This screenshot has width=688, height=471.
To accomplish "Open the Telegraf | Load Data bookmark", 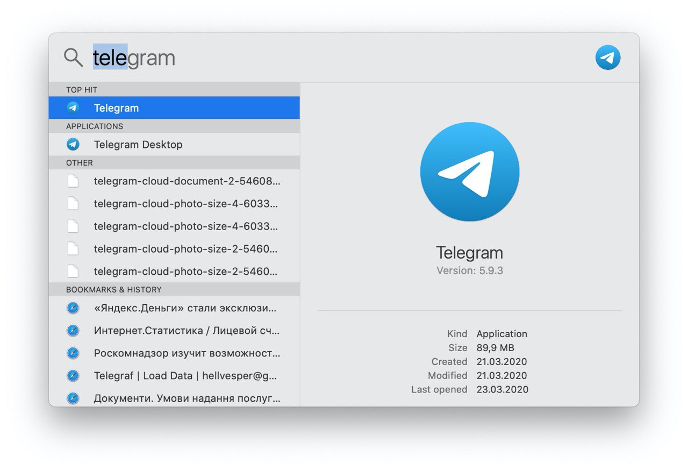I will click(174, 376).
